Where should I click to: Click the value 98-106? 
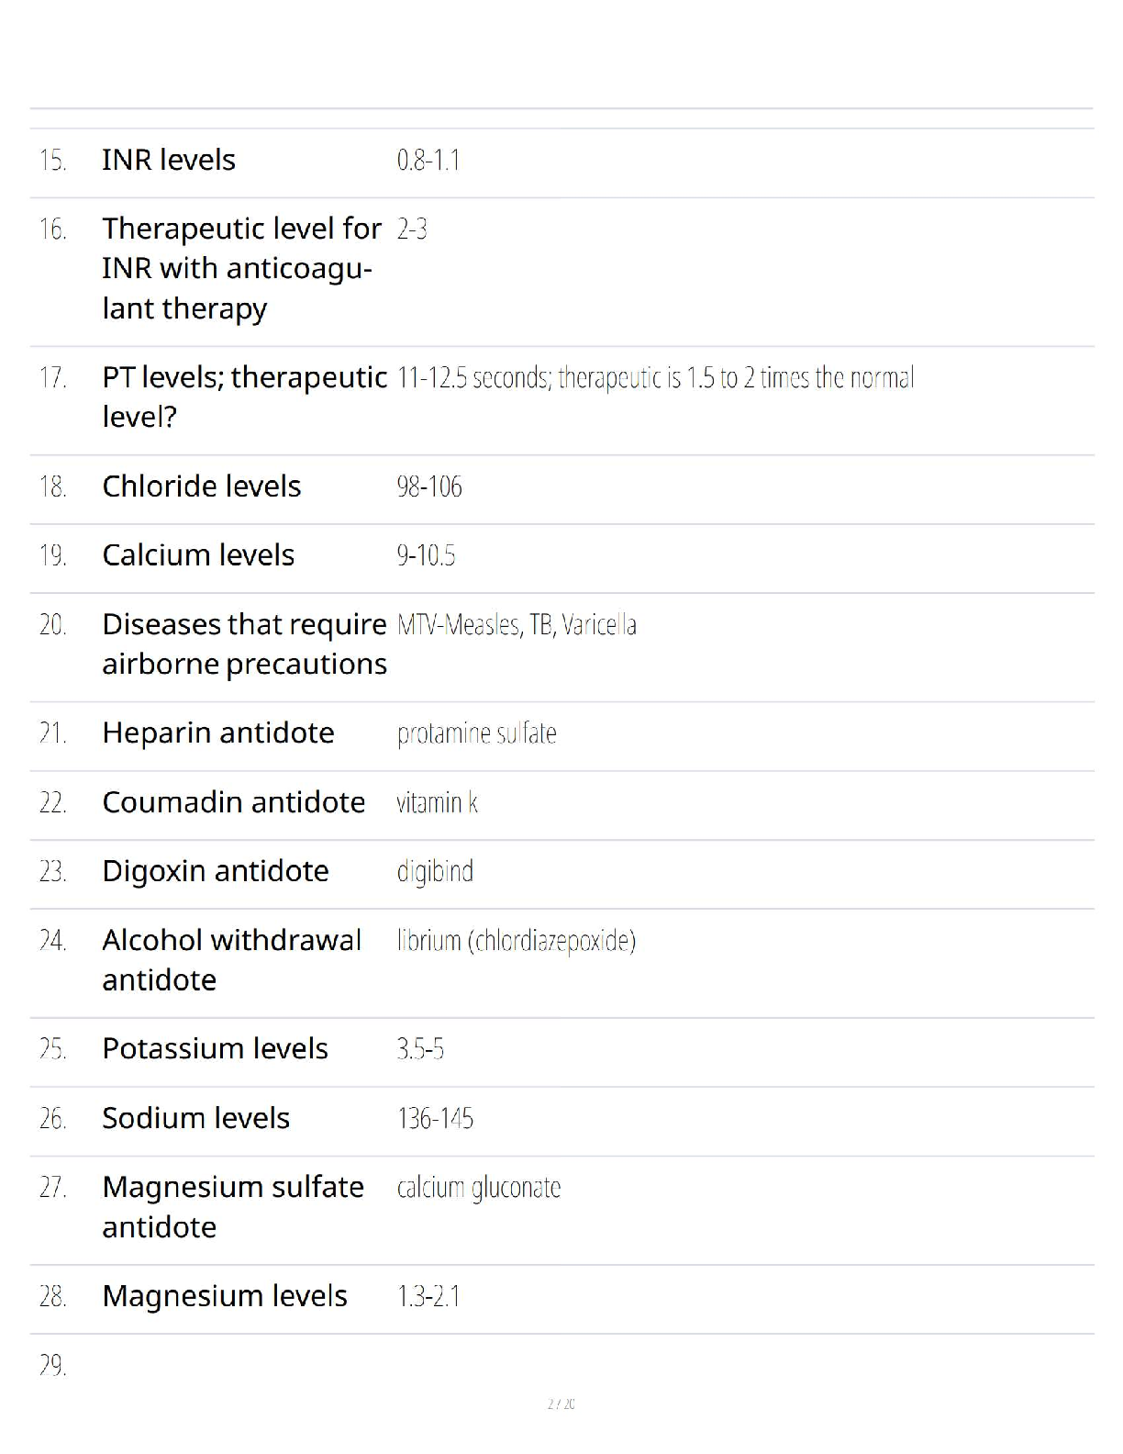click(429, 487)
